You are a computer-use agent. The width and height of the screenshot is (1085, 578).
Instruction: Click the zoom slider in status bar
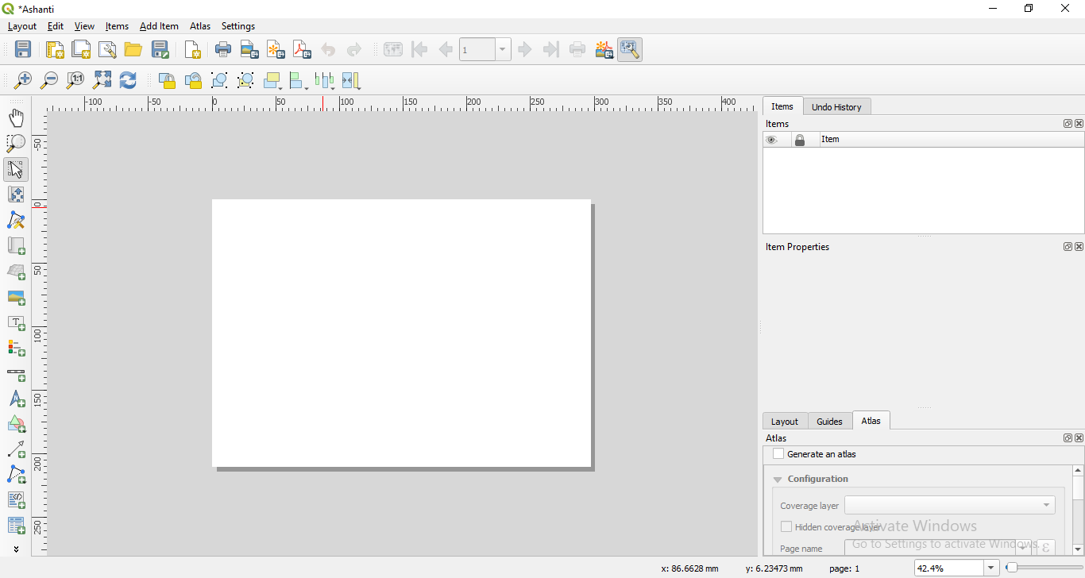pos(1044,568)
